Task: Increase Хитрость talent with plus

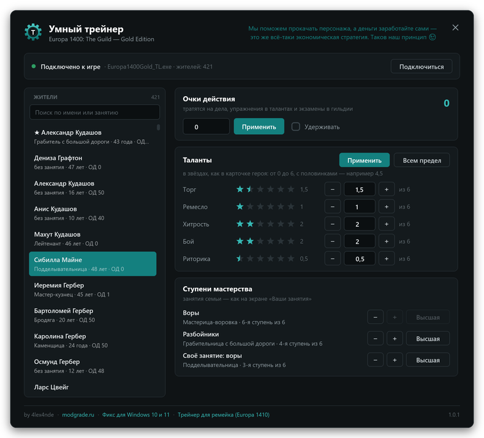Action: (x=387, y=224)
